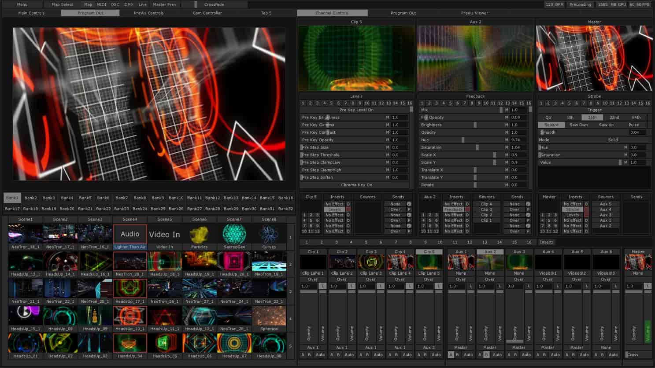655x368 pixels.
Task: Launch the Particles clip in the grid
Action: tap(199, 234)
